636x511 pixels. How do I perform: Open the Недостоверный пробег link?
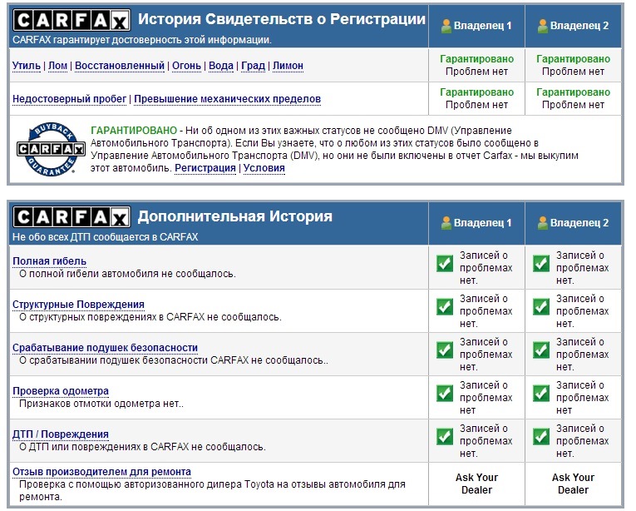[x=69, y=99]
